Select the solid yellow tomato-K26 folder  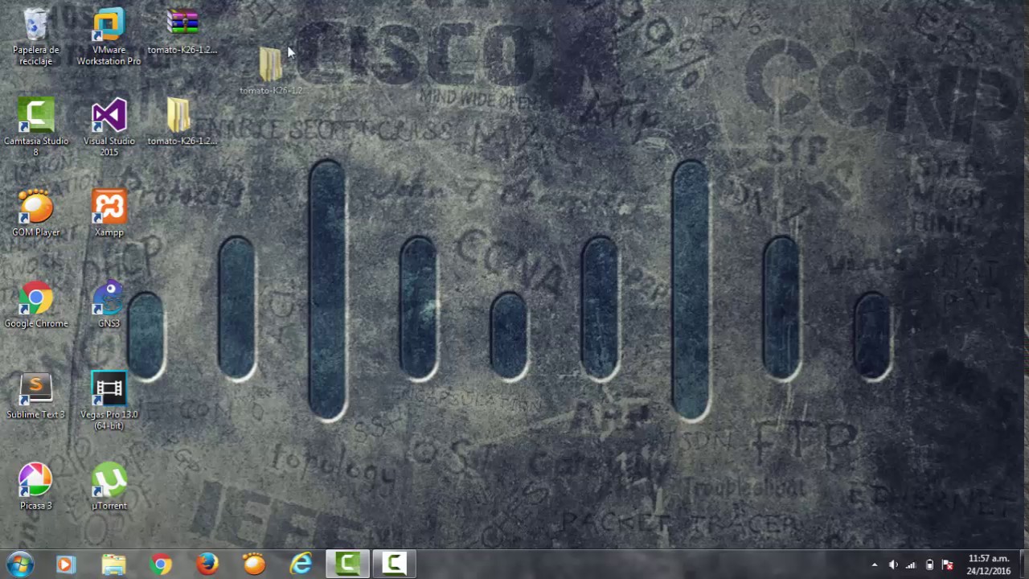click(182, 122)
